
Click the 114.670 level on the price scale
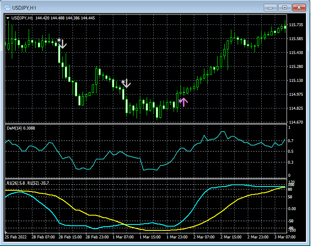296,122
